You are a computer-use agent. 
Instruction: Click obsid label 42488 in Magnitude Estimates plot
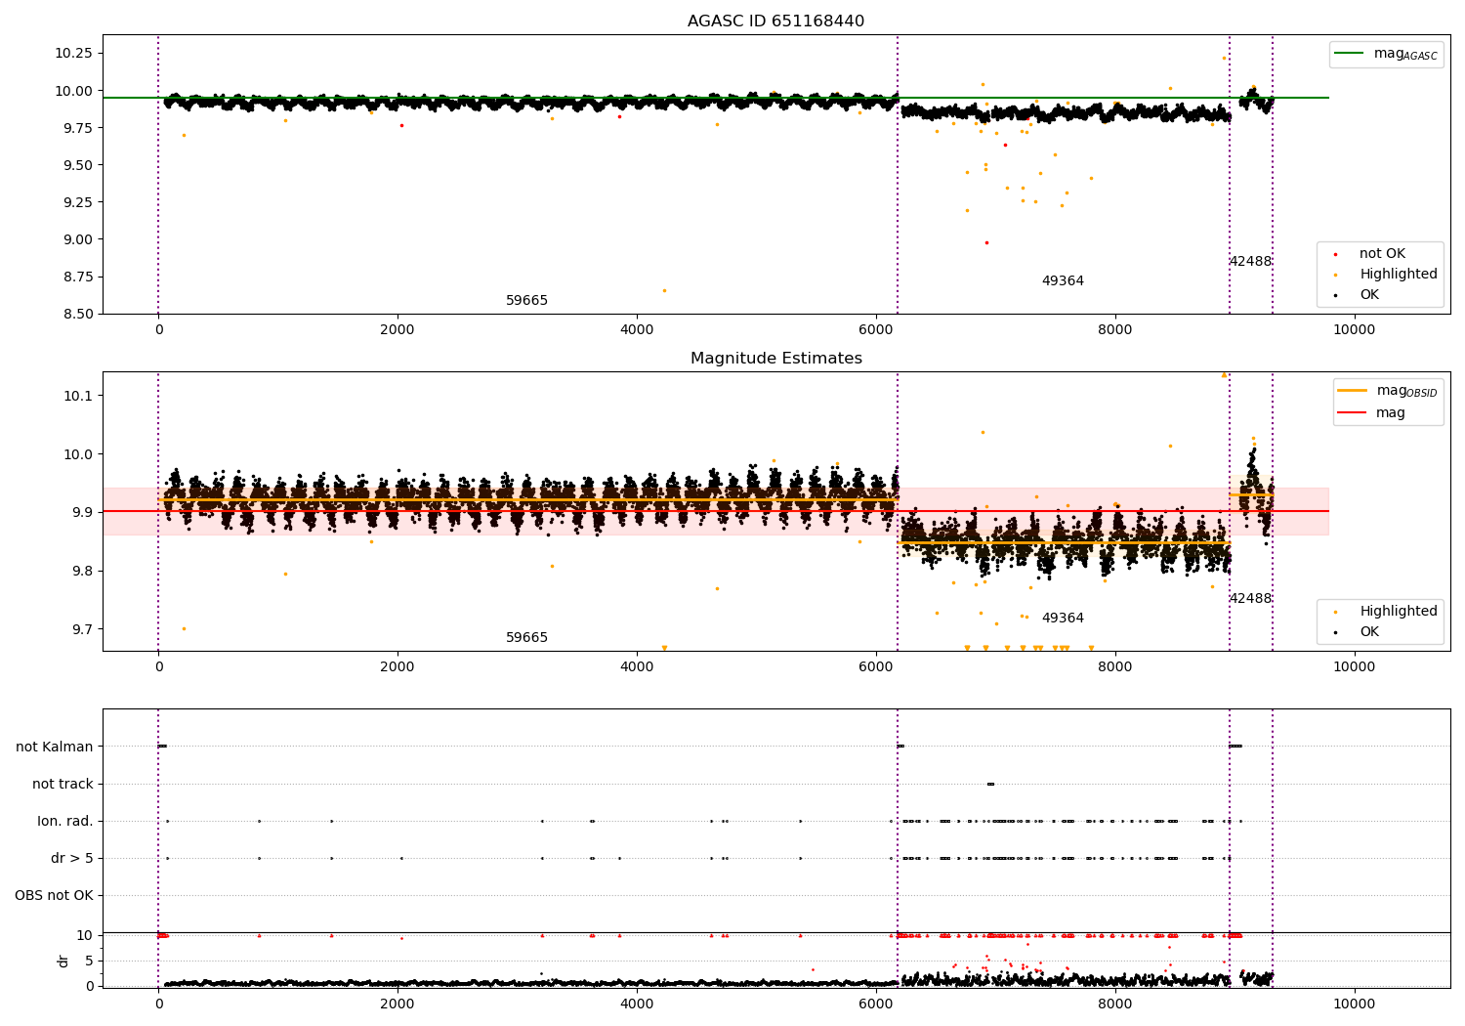pyautogui.click(x=1250, y=599)
